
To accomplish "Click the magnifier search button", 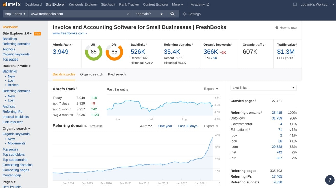I will [x=172, y=14].
